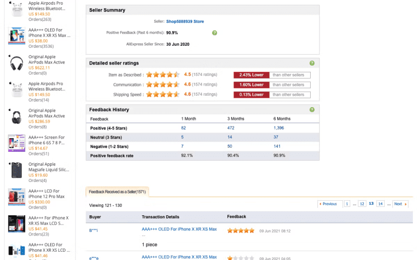The height and width of the screenshot is (260, 417).
Task: Open AAA+++ For iPhone X XR XS Max LCD title
Action: [x=48, y=220]
